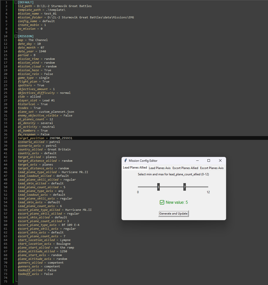
Task: Click the Generate and Update button
Action: (174, 213)
